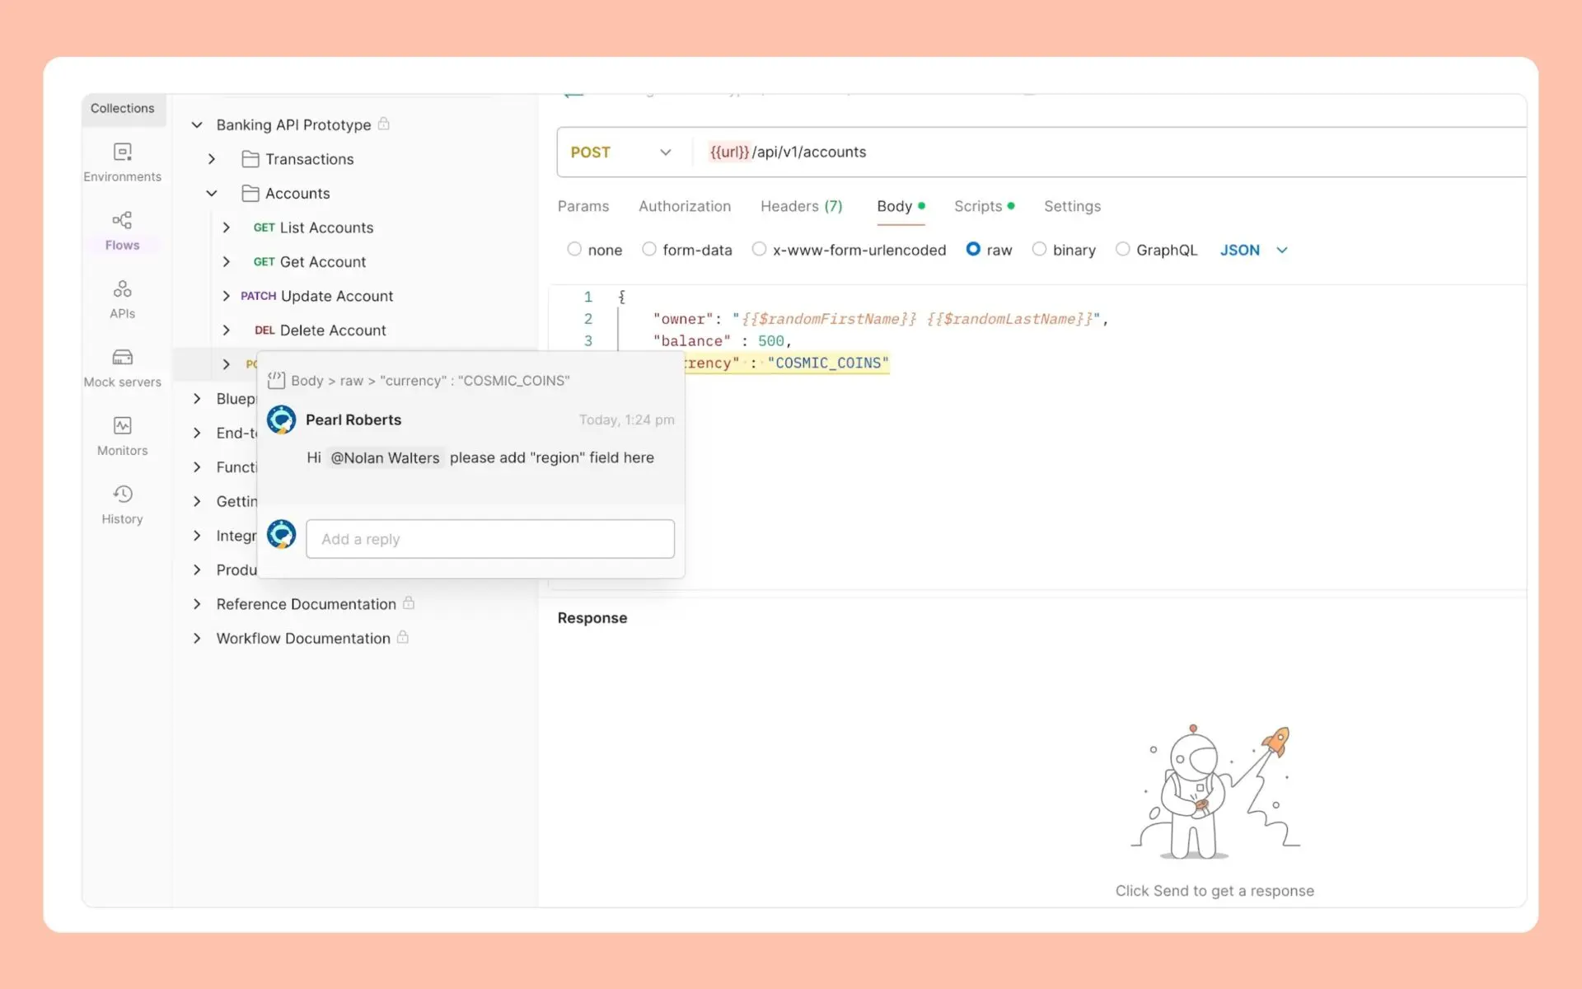Open the Environments sidebar icon
The height and width of the screenshot is (989, 1582).
pos(122,152)
